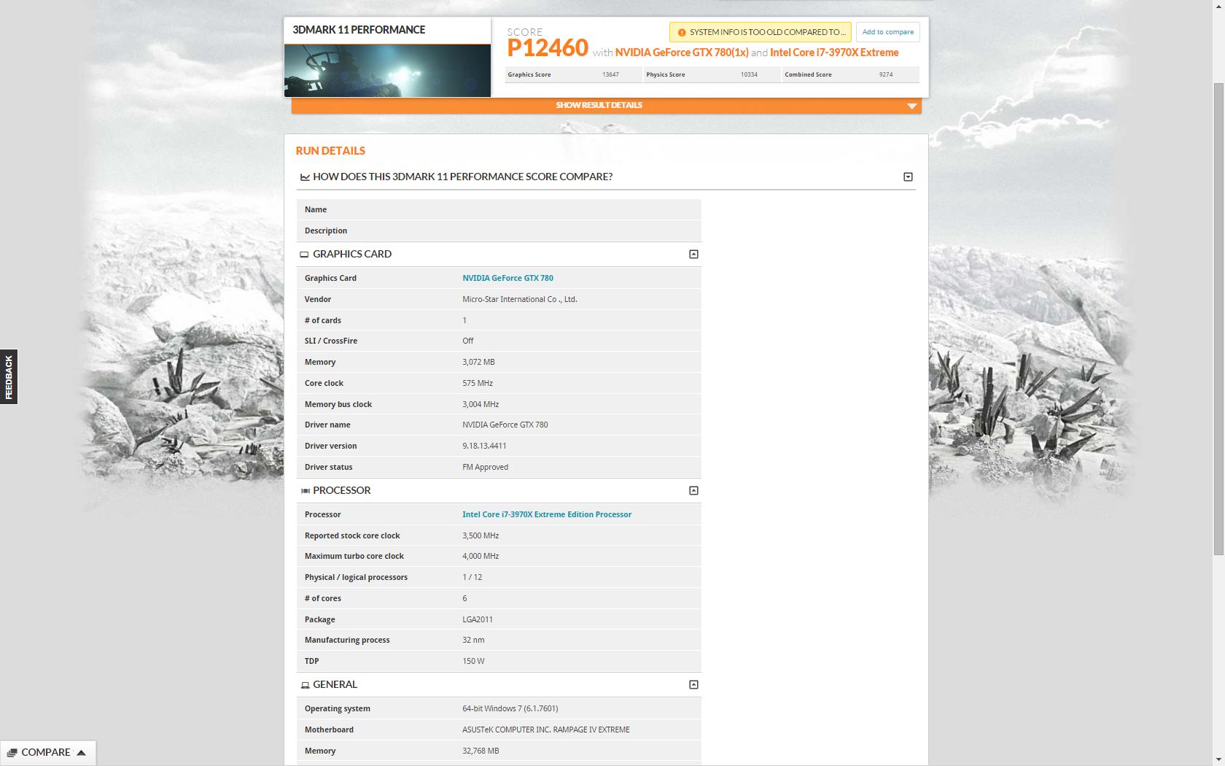This screenshot has height=766, width=1225.
Task: Follow the Intel Core i7-3970X Extreme Edition Processor link
Action: 547,514
